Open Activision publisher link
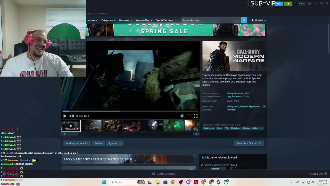 coord(231,110)
